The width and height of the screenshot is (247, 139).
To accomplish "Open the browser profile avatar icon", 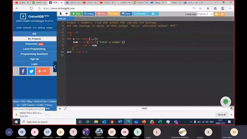I will tap(223, 8).
